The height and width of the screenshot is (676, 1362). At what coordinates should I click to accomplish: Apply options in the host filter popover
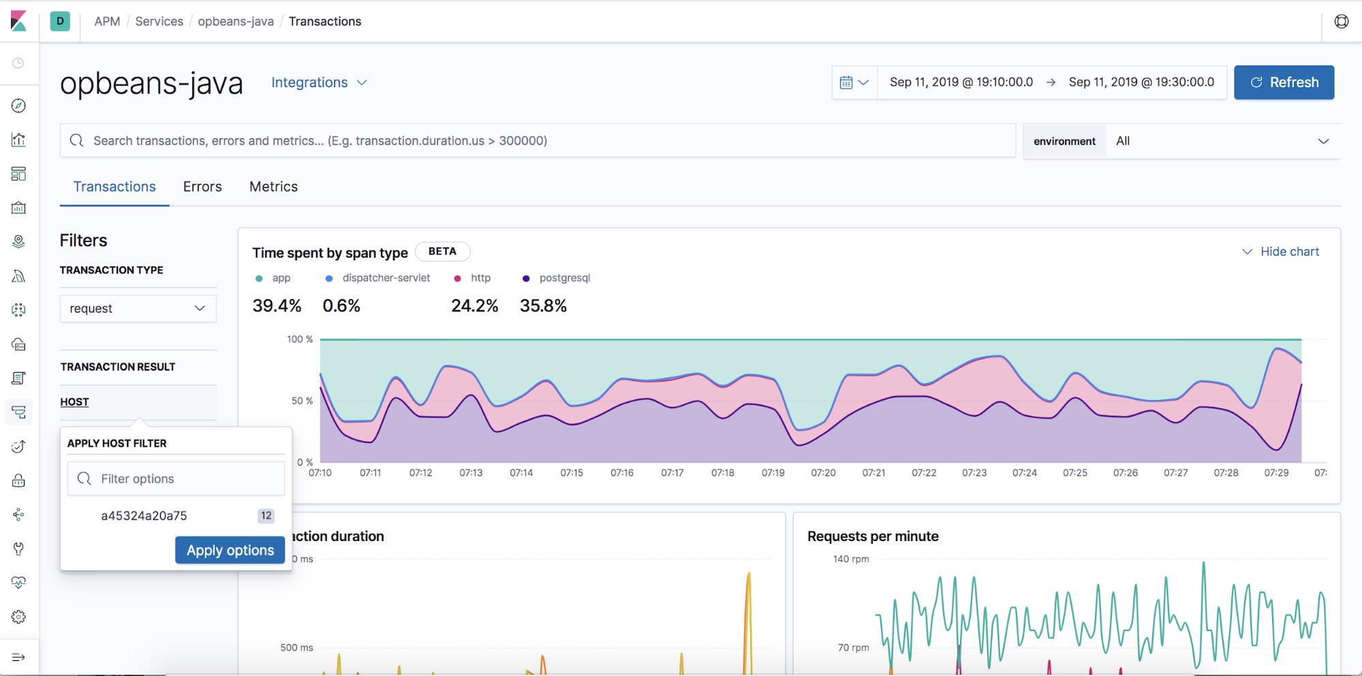[x=230, y=550]
